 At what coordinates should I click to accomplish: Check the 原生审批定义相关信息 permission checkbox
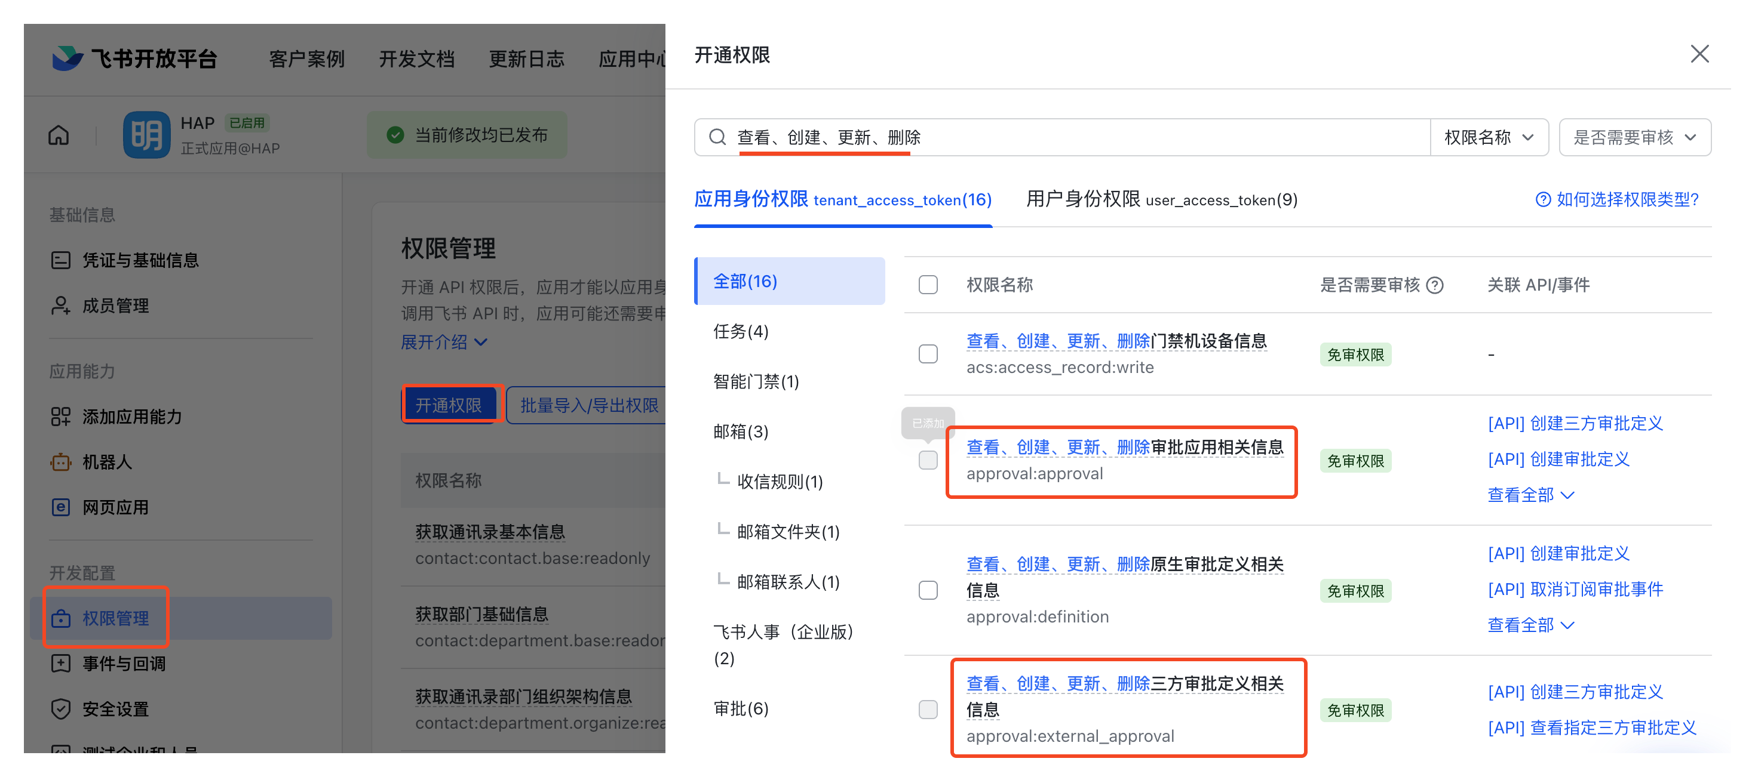pyautogui.click(x=928, y=590)
